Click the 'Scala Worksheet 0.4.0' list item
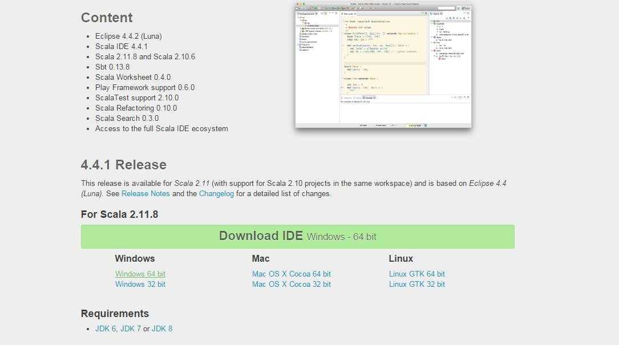The height and width of the screenshot is (345, 619). pyautogui.click(x=132, y=78)
